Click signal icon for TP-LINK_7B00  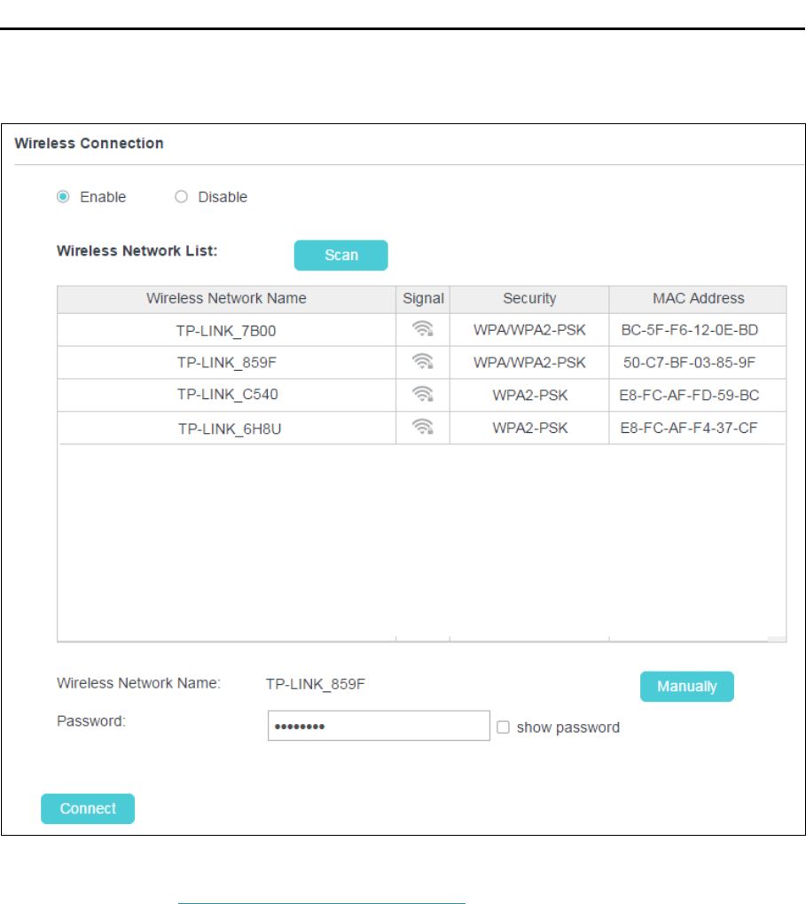[x=422, y=329]
